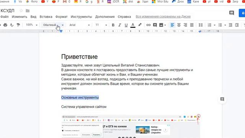Viewport: 245px width, 138px height.
Task: Click the right indent marker on the ruler
Action: [200, 31]
